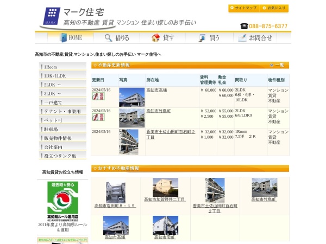Select ペット可 in the sidebar
This screenshot has height=244, width=326.
(62, 120)
